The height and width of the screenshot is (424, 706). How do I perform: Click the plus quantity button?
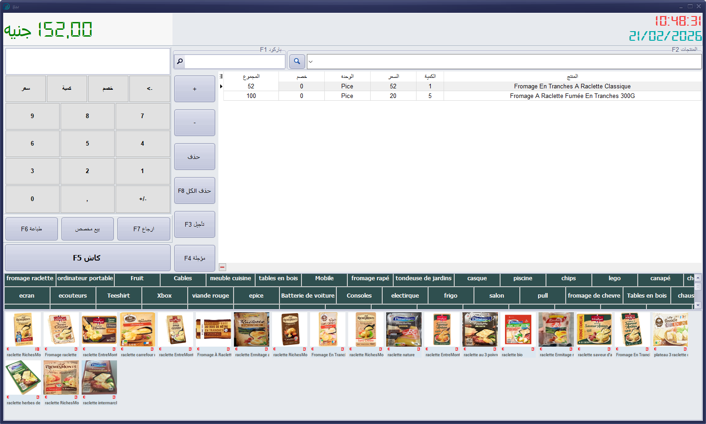[x=195, y=89]
